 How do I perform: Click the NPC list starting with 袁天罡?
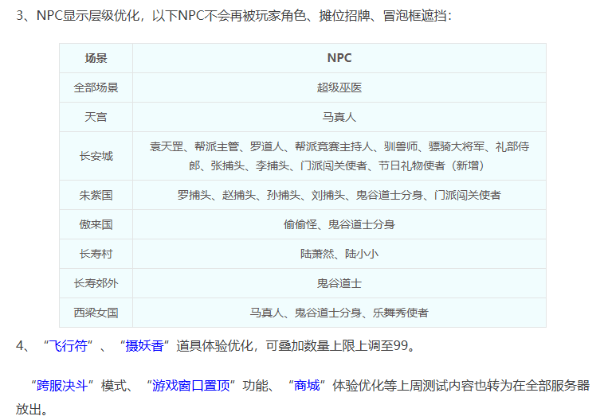(x=339, y=156)
